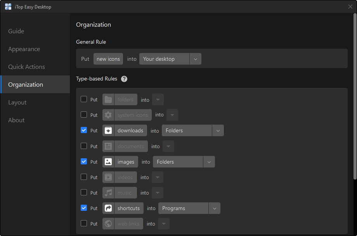This screenshot has width=357, height=236.
Task: Click the documents type icon
Action: point(108,146)
